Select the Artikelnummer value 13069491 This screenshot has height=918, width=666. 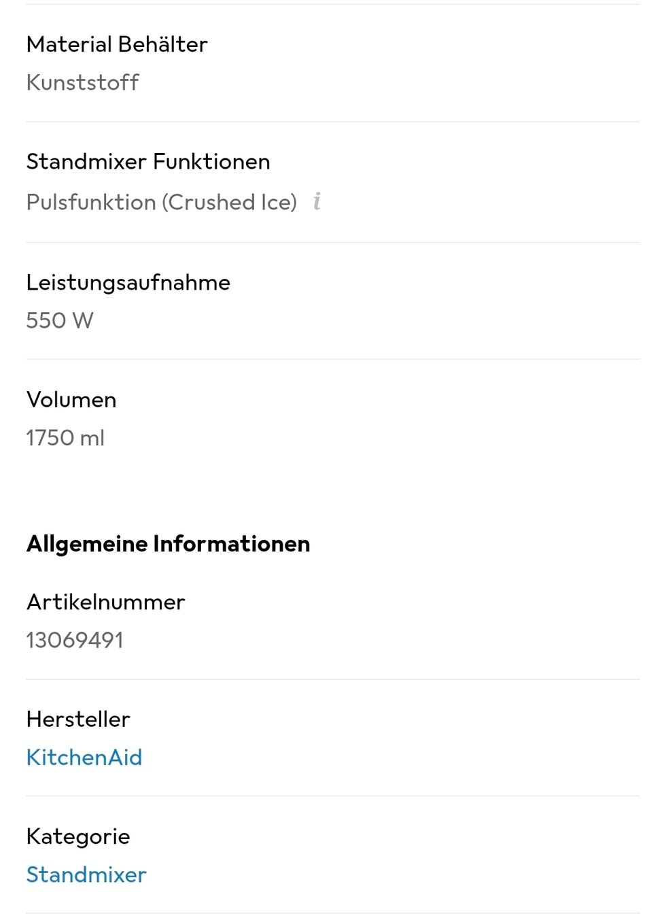(75, 640)
